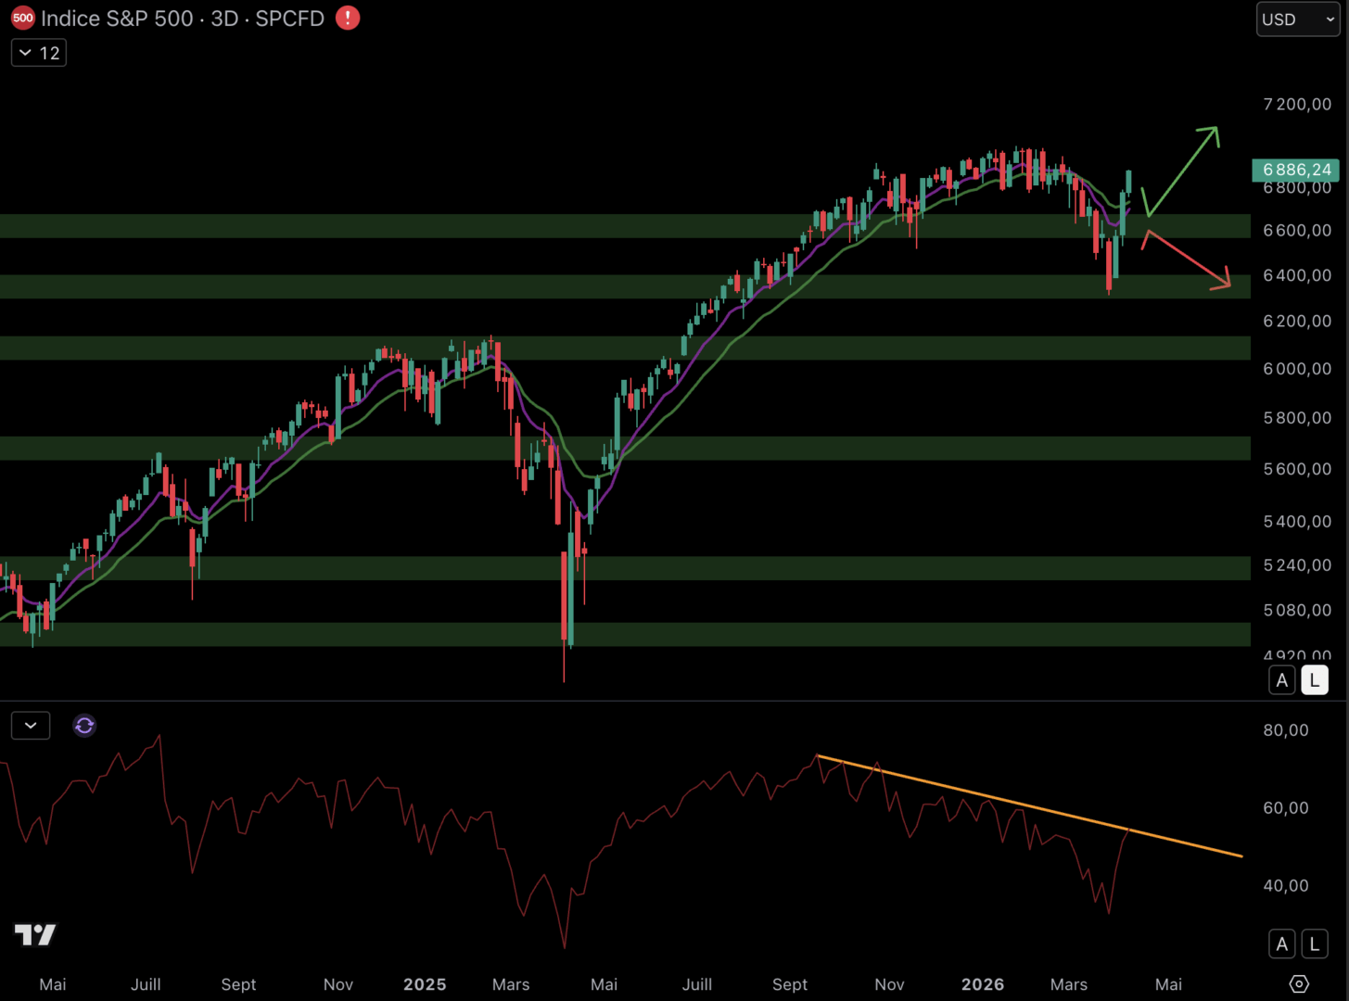Click the red S&P 500 symbol logo
Viewport: 1349px width, 1001px height.
22,19
